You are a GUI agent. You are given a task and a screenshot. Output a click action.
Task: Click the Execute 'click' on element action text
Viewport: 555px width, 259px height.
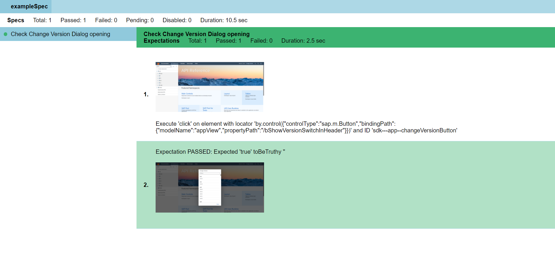pyautogui.click(x=306, y=127)
